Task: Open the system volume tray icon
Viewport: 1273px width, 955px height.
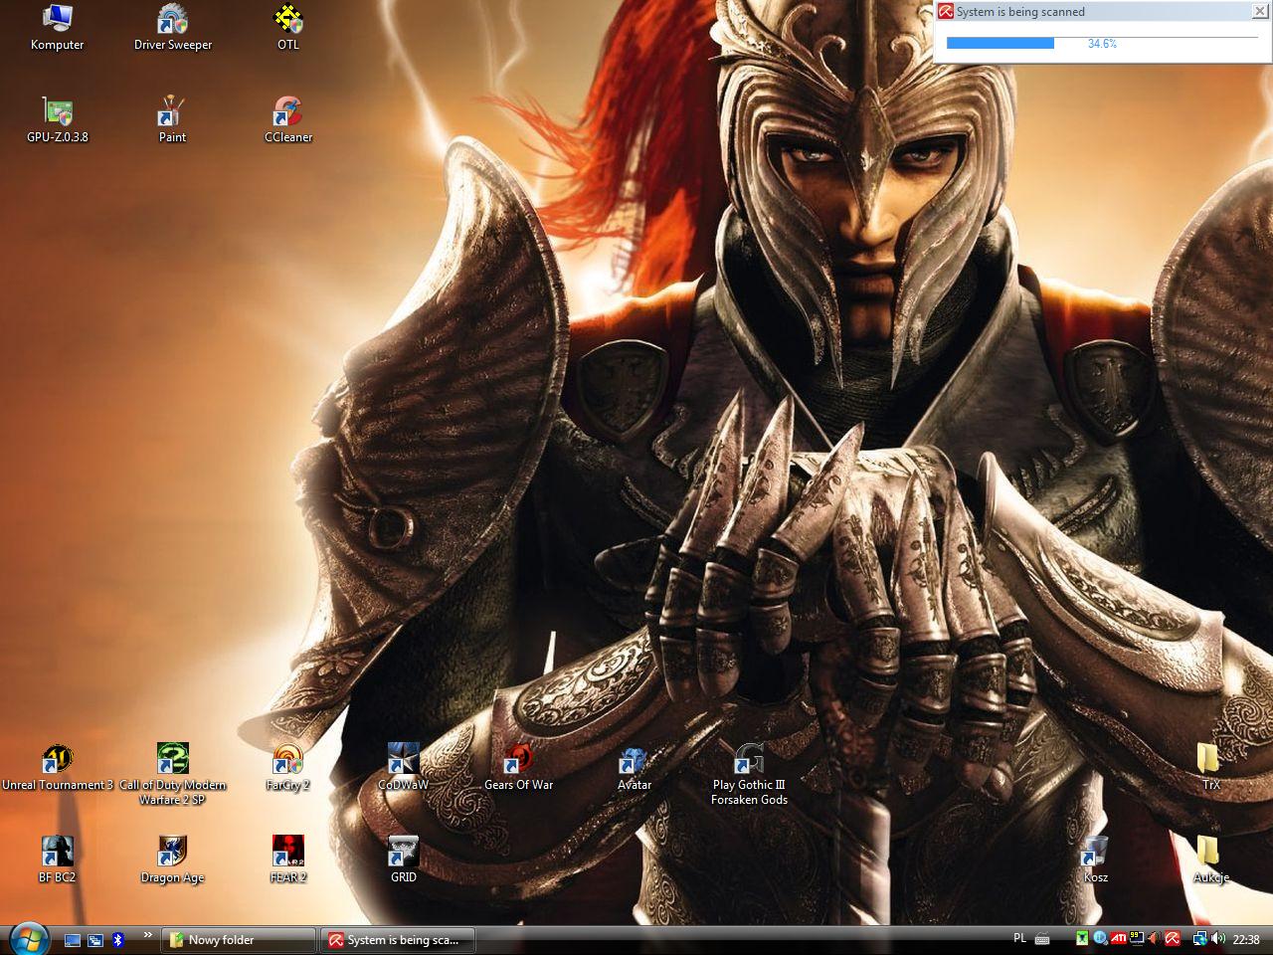Action: (1218, 938)
